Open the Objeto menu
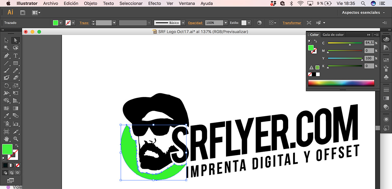This screenshot has height=189, width=392. (x=90, y=3)
